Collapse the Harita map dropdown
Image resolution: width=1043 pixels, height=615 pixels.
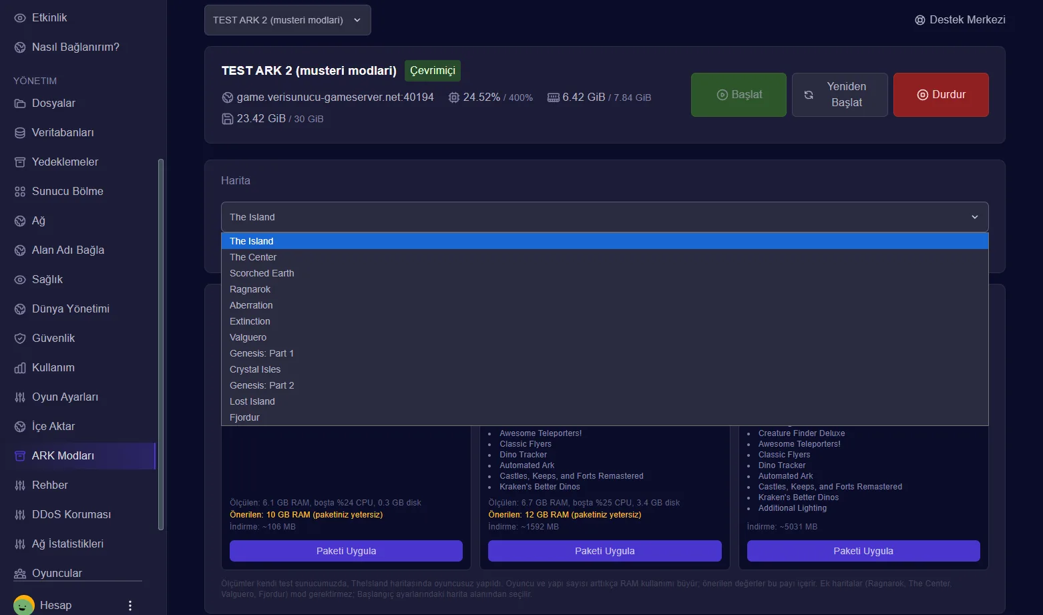605,217
